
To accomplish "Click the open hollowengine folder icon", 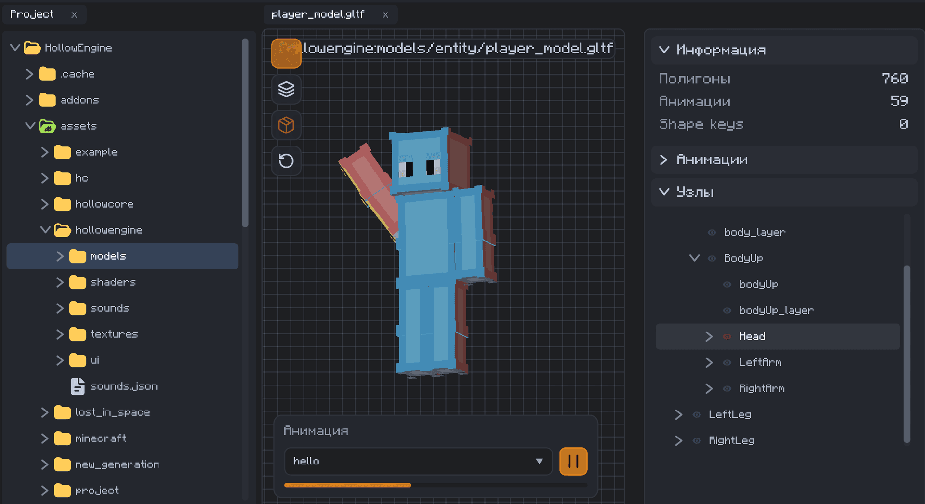I will pos(63,230).
